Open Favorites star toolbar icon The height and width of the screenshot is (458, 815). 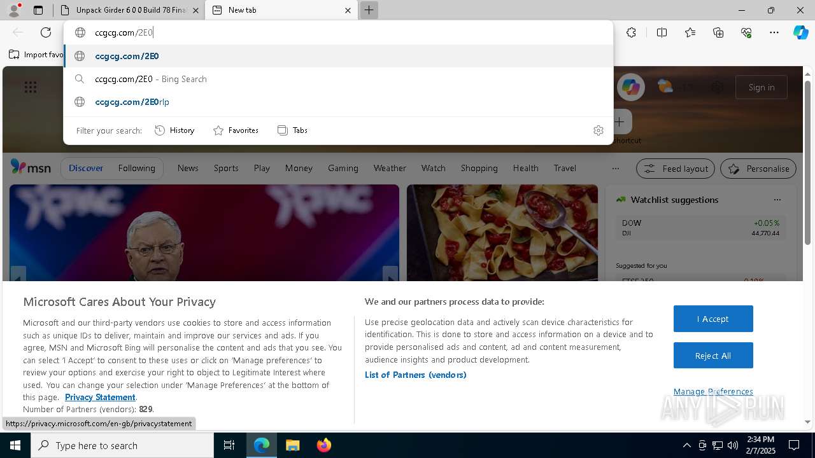click(x=690, y=32)
